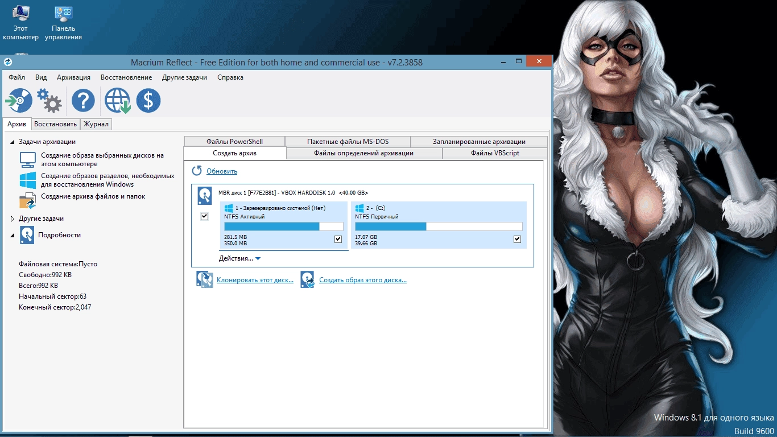Toggle the whole MBR disk 1 checkbox
This screenshot has height=437, width=777.
coord(205,216)
